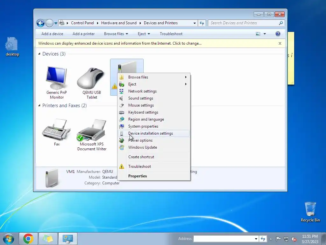326x245 pixels.
Task: Click the network tray icon
Action: [x=286, y=239]
